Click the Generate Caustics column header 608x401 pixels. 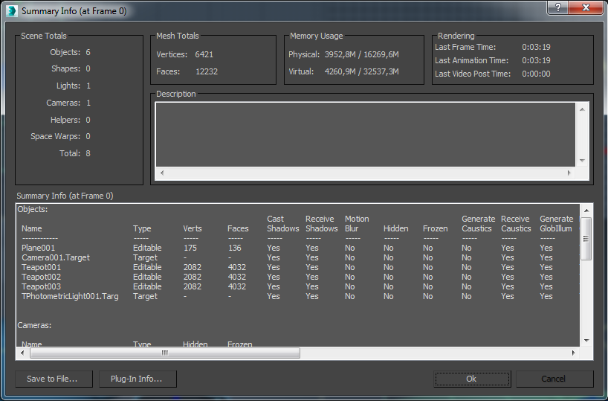tap(478, 224)
